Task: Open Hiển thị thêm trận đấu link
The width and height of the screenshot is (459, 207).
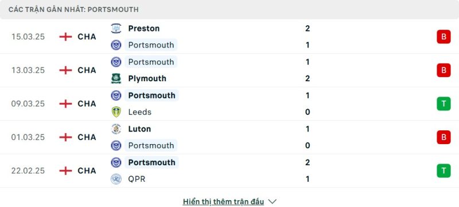Action: (223, 201)
